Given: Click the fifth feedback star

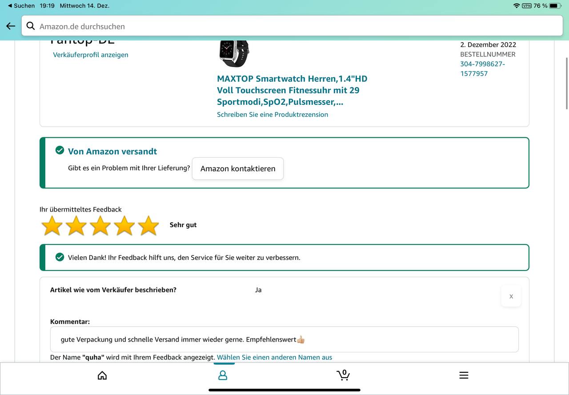Looking at the screenshot, I should point(148,225).
